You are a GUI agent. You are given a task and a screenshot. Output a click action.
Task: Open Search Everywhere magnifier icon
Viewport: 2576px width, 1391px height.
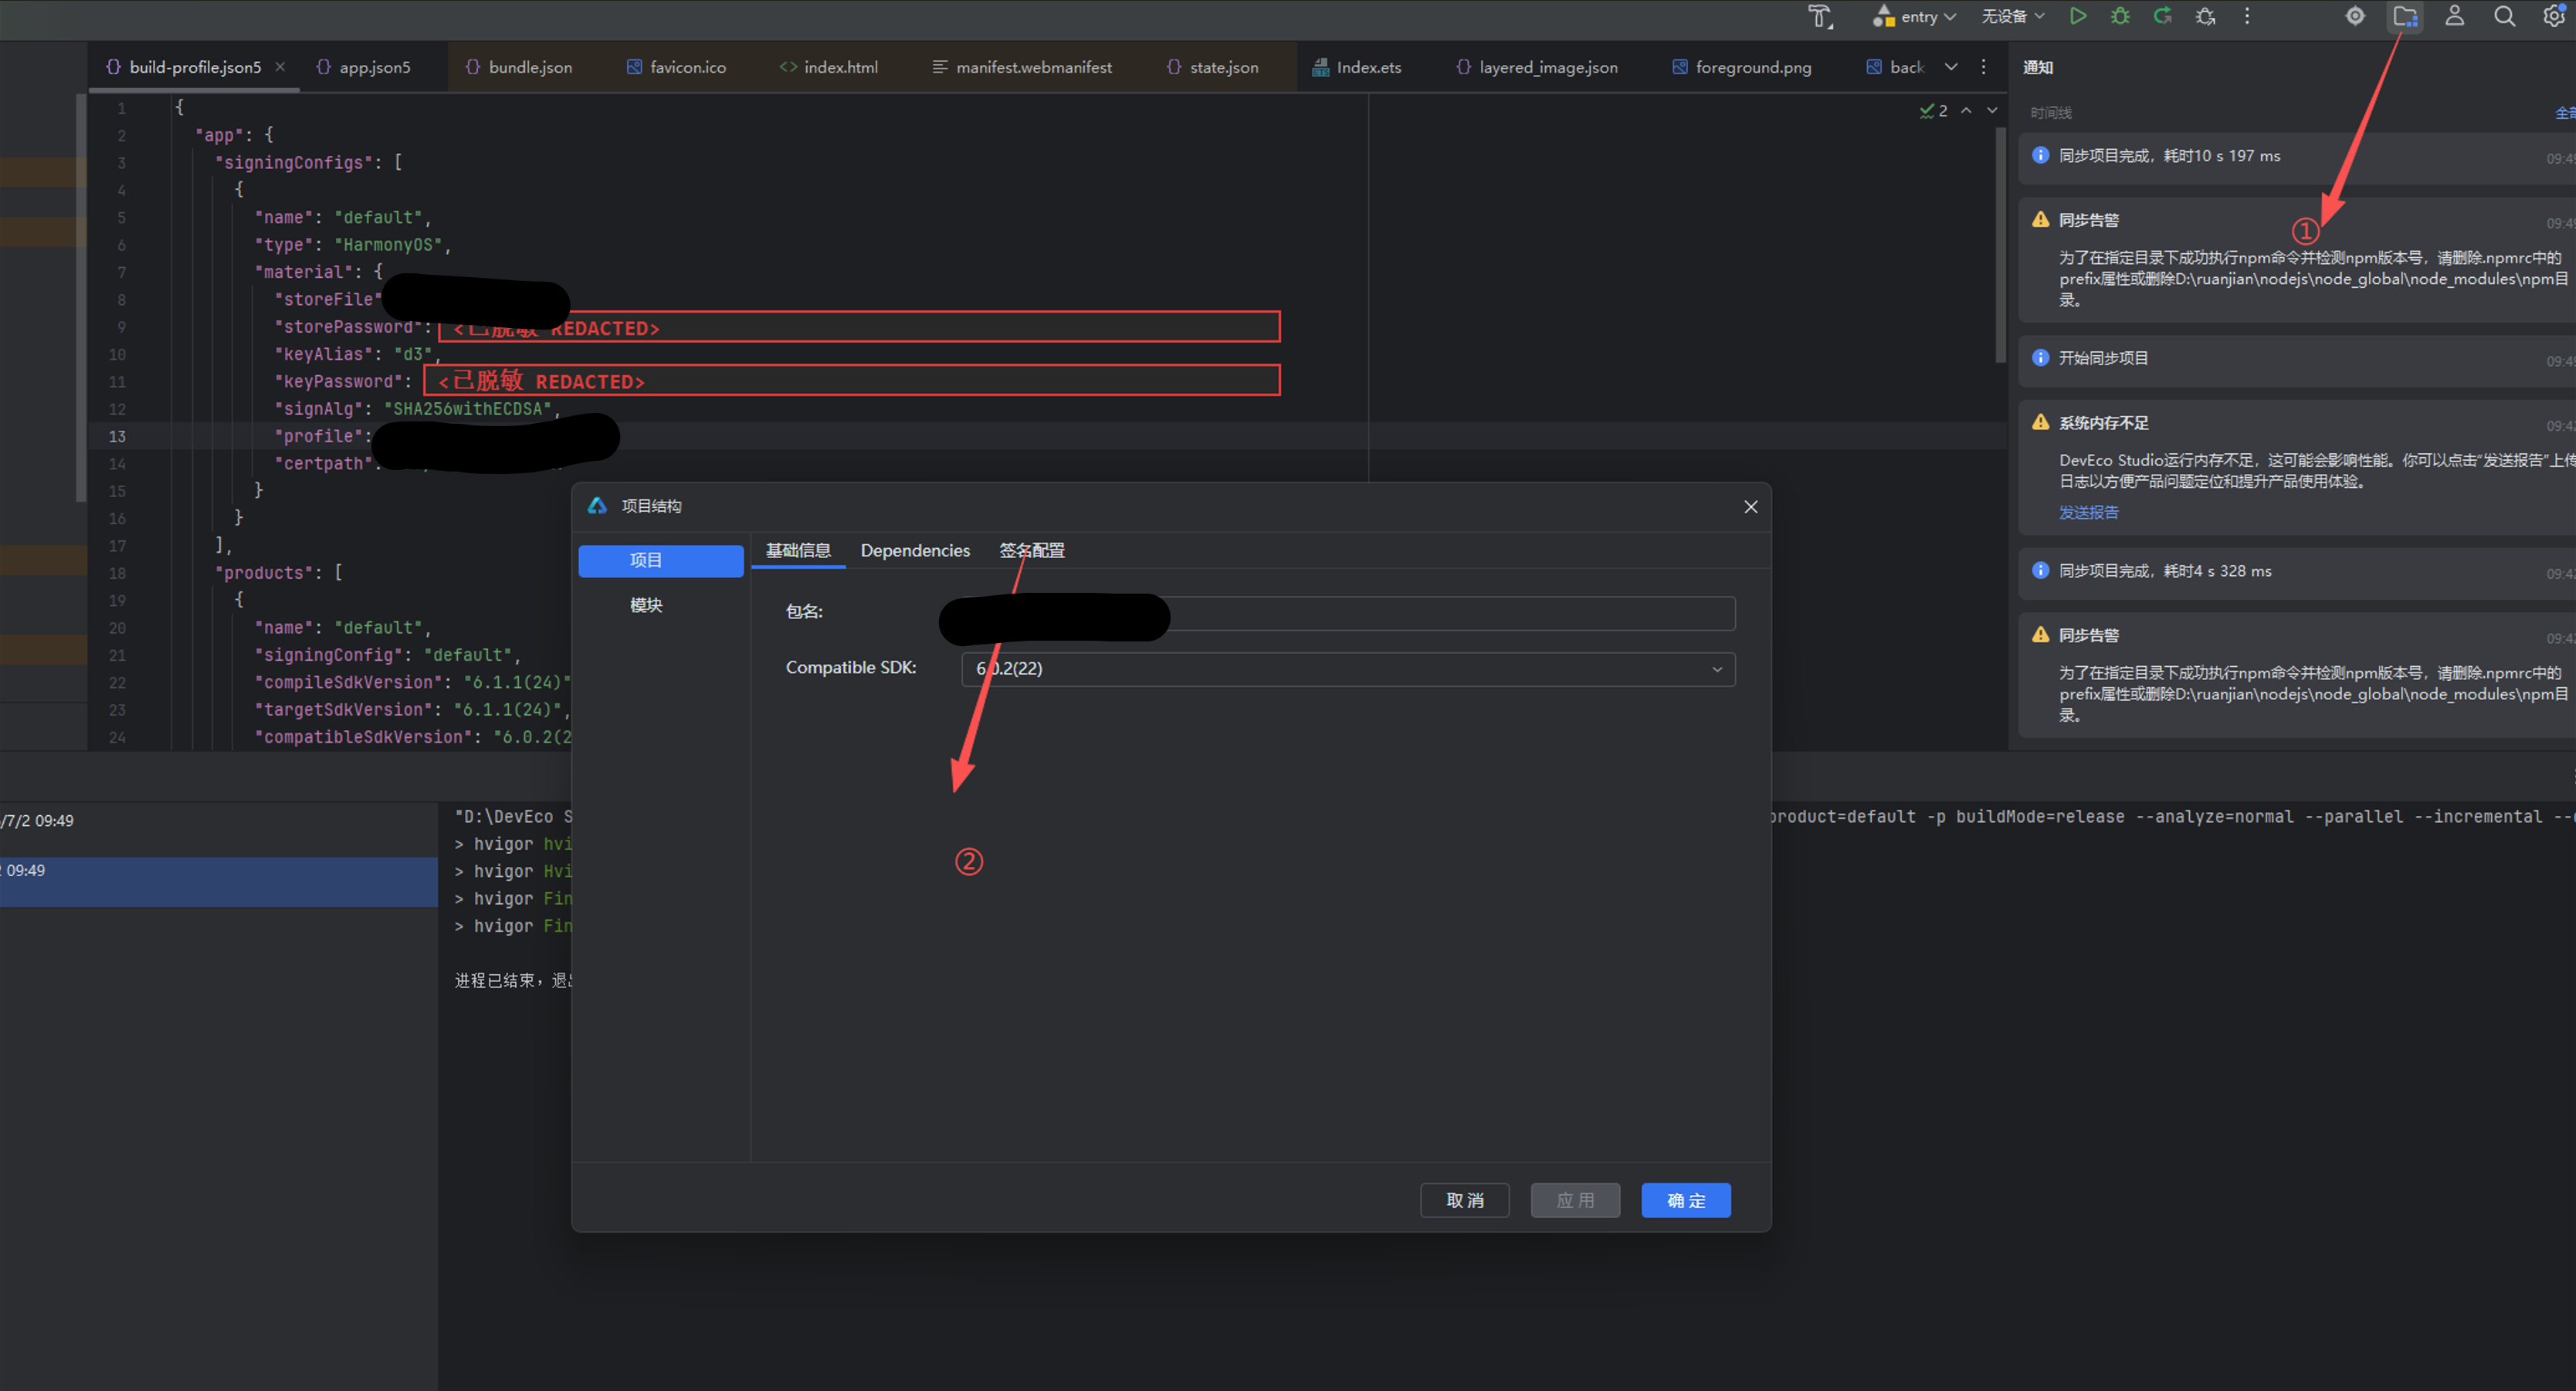(2504, 16)
